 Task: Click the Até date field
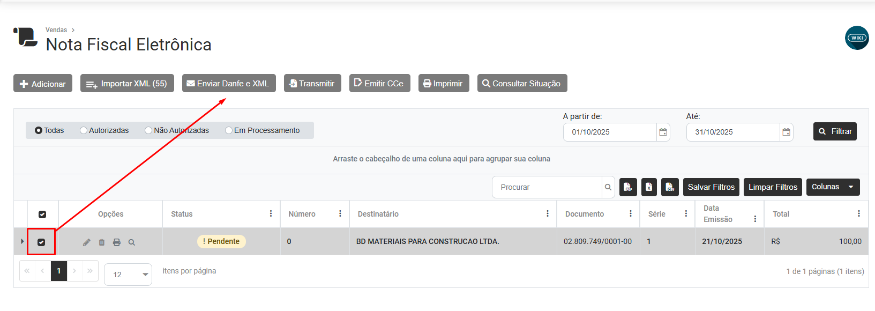click(733, 132)
